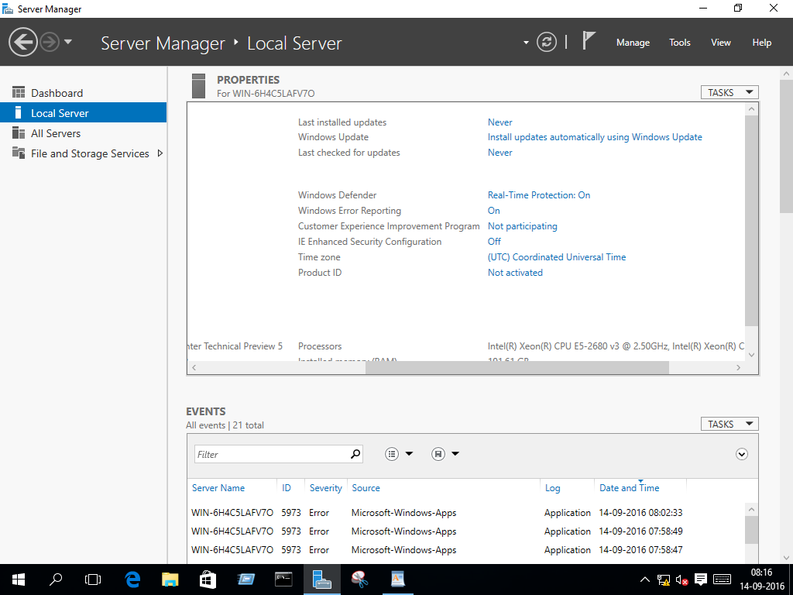The image size is (793, 595).
Task: Open File and Storage Services
Action: [x=90, y=154]
